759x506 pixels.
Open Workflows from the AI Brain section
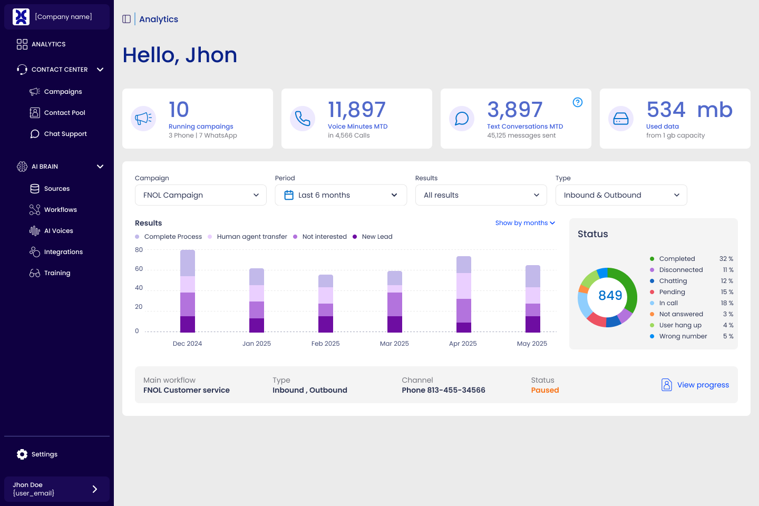pyautogui.click(x=59, y=209)
